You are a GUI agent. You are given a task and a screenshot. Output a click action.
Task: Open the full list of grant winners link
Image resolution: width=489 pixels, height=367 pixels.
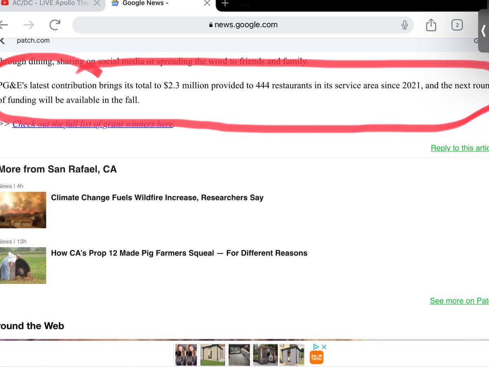(93, 124)
